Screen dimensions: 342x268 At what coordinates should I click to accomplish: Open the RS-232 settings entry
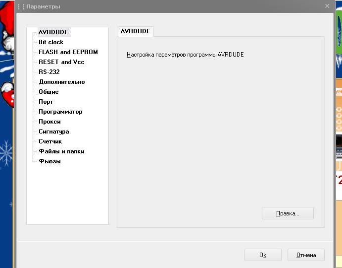click(49, 72)
